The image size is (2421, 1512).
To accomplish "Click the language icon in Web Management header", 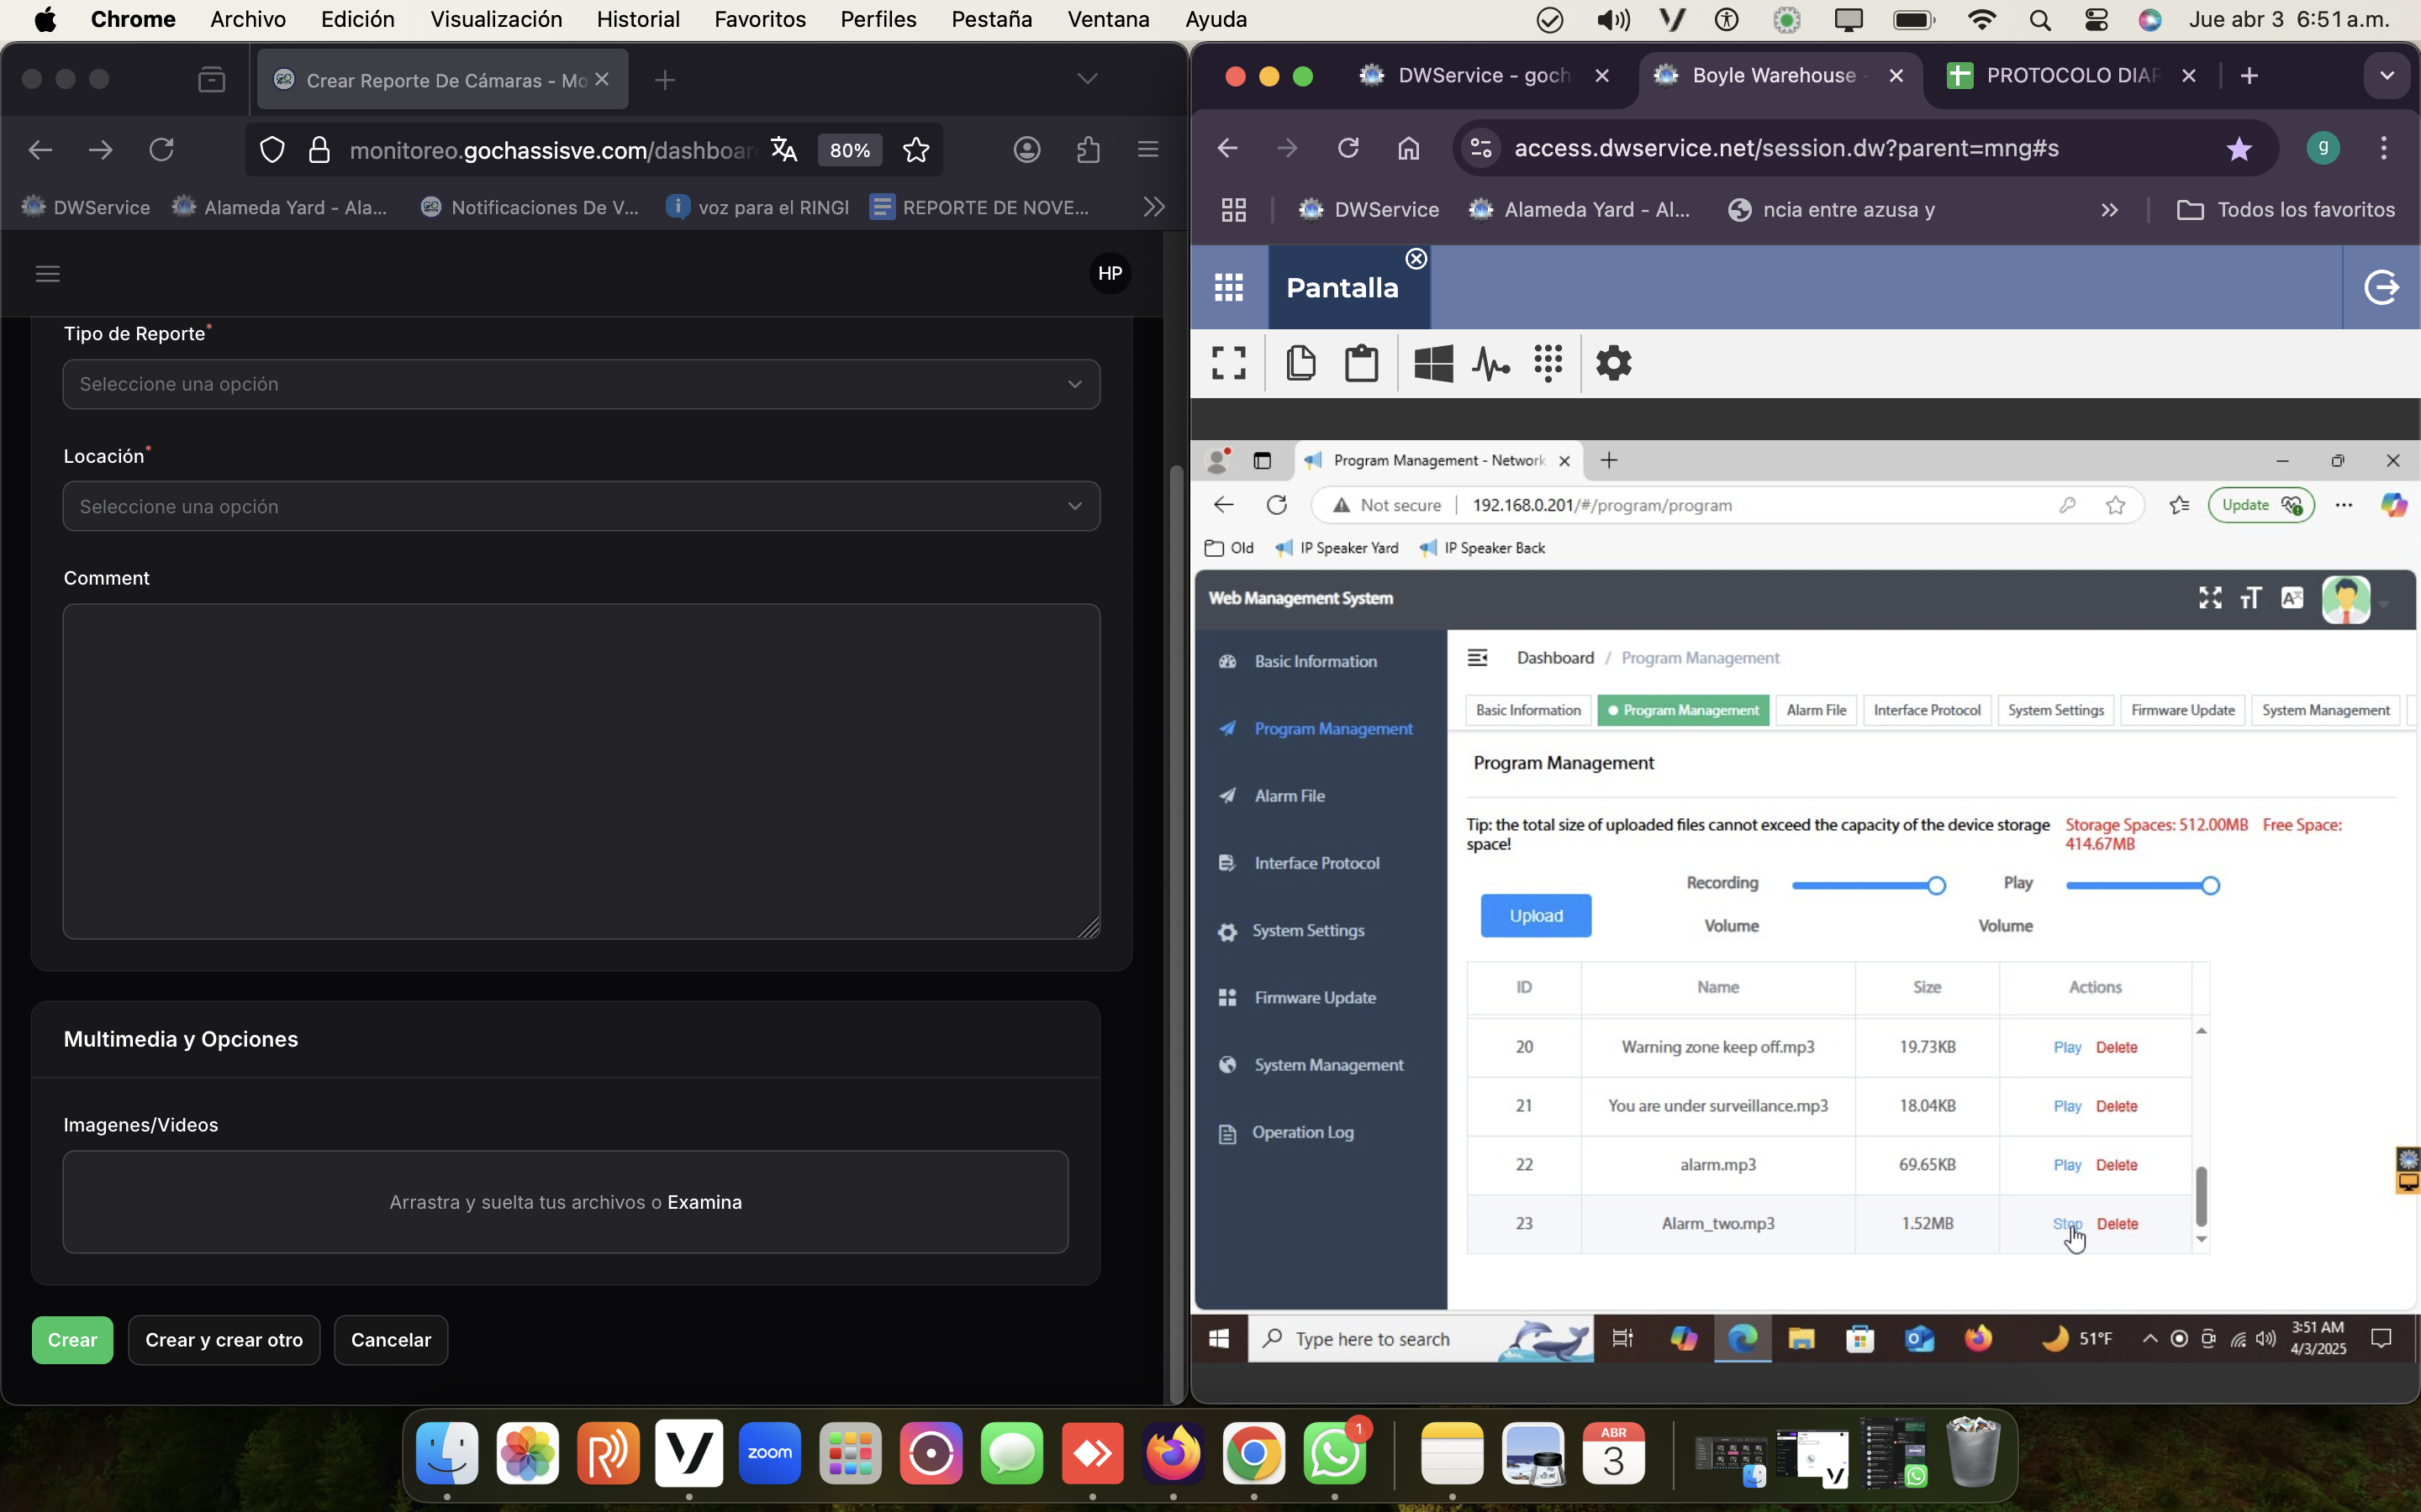I will 2291,598.
